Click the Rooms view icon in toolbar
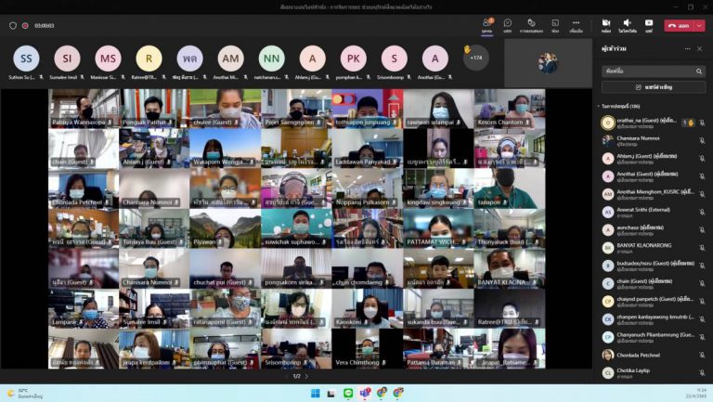 click(x=555, y=24)
